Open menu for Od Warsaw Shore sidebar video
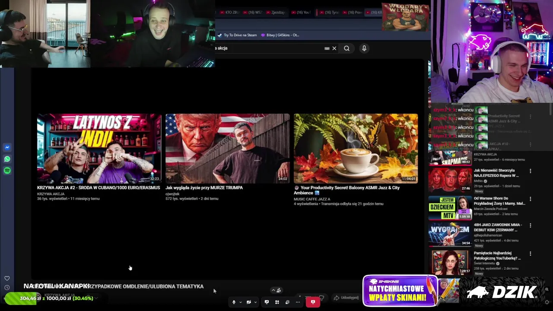This screenshot has height=311, width=553. 530,199
